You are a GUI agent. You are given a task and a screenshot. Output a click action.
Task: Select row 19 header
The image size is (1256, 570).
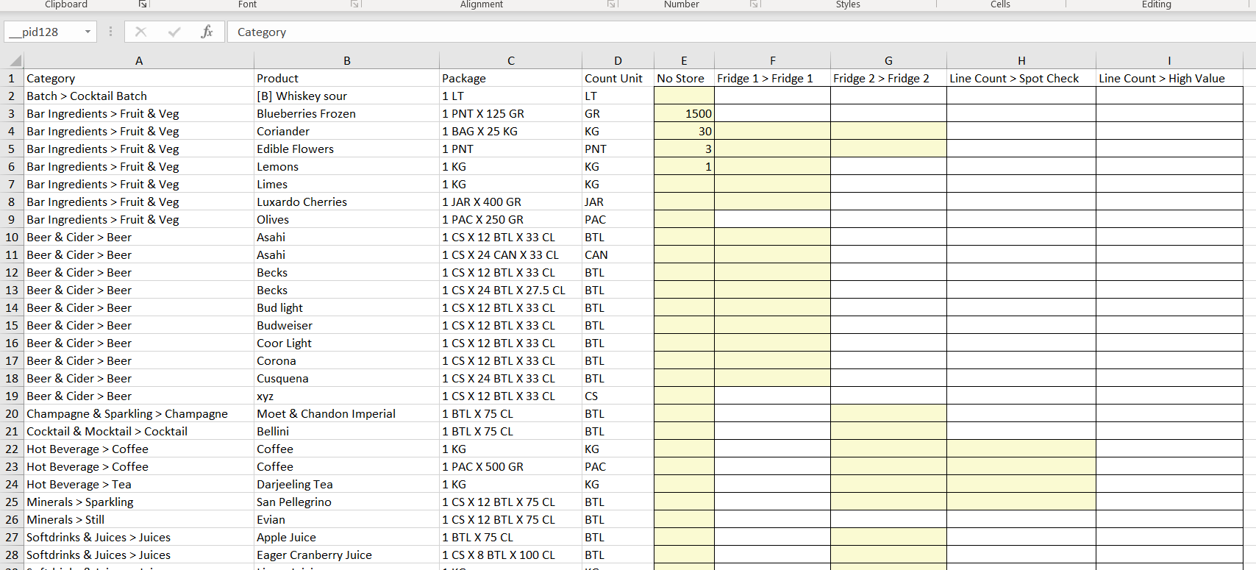click(12, 396)
